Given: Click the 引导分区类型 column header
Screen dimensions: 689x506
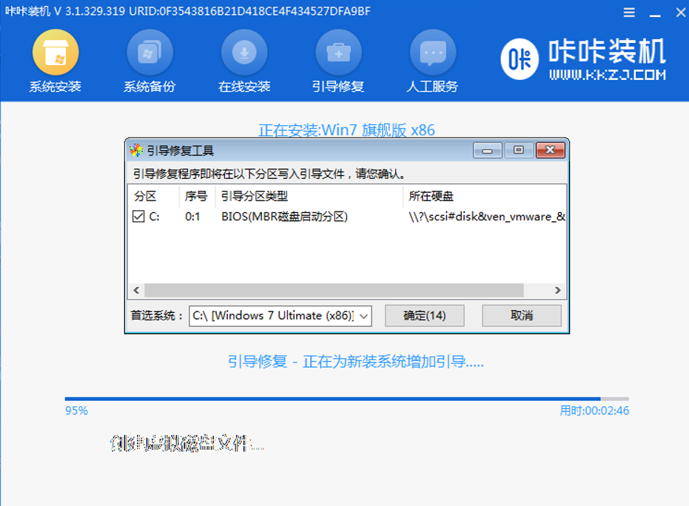Looking at the screenshot, I should click(309, 196).
